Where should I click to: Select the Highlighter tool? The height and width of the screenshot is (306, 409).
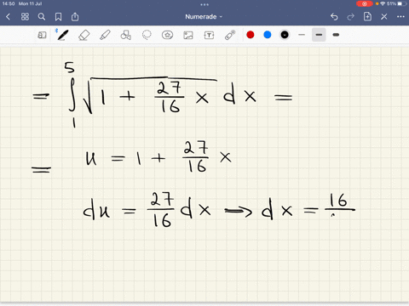[105, 35]
